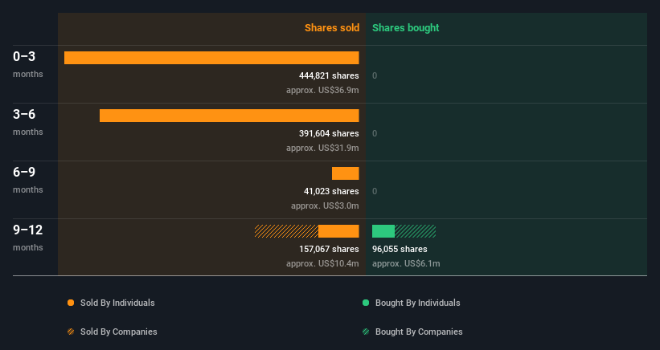Viewport: 660px width, 350px height.
Task: Click the approx. US$10.4m value
Action: pos(322,263)
